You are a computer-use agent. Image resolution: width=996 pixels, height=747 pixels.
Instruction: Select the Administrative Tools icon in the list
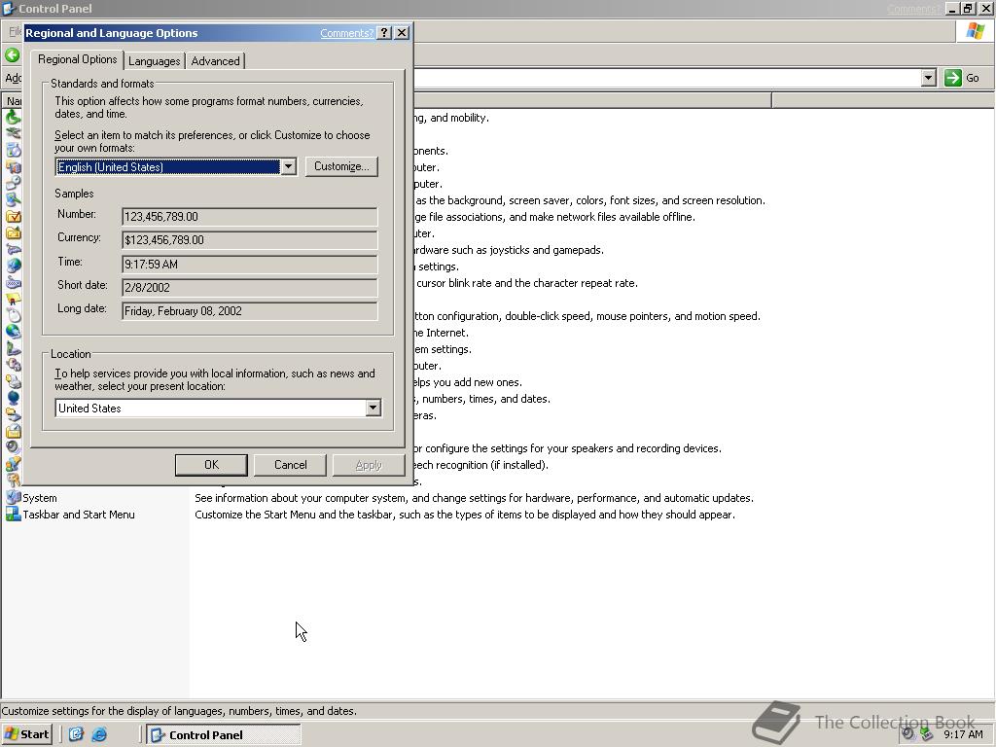pos(13,166)
